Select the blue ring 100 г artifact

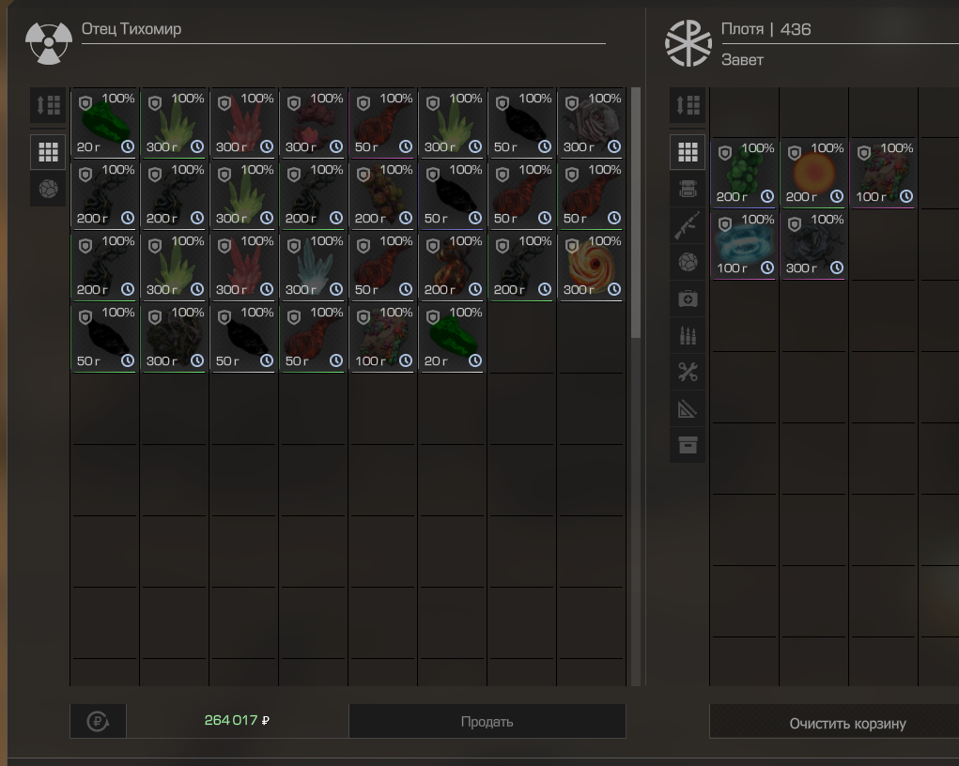(x=744, y=244)
